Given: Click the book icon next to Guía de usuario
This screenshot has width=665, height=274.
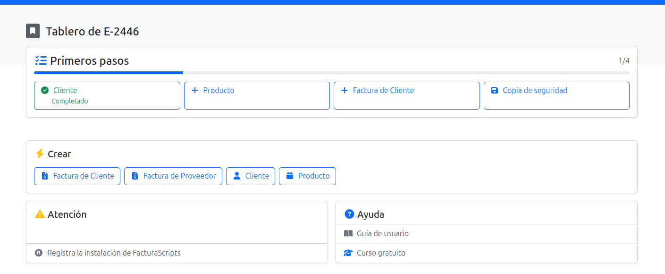Looking at the screenshot, I should click(x=348, y=233).
